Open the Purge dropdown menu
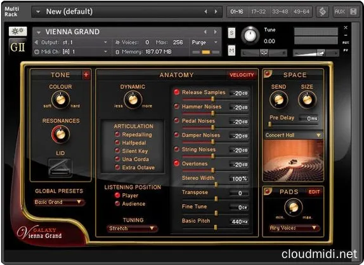Screen dimensions: 364x265 [205, 43]
